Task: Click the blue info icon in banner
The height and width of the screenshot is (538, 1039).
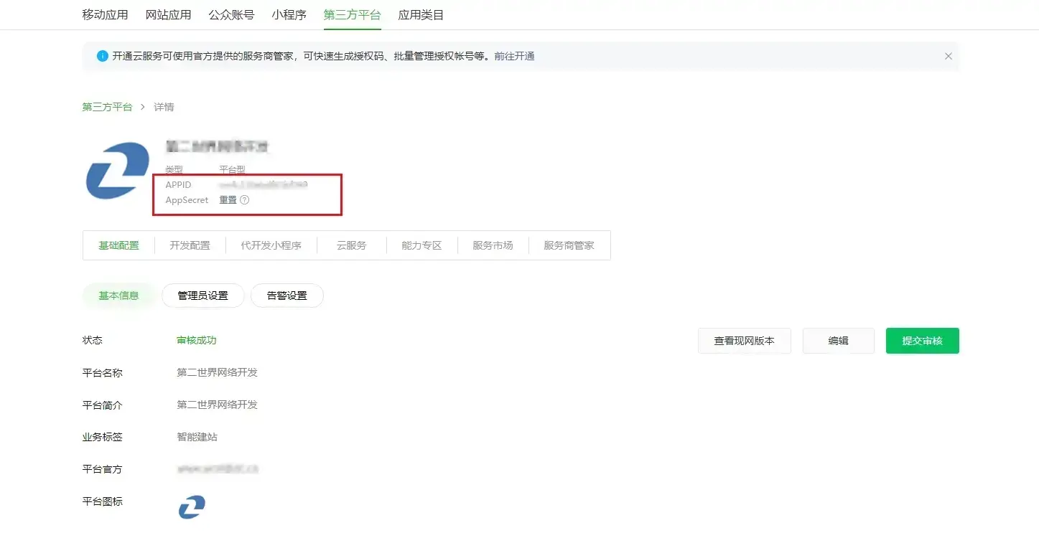Action: click(x=103, y=56)
